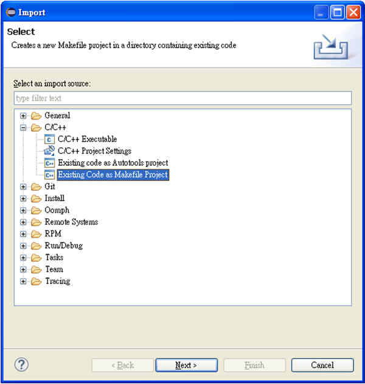365x384 pixels.
Task: Click the Cancel button
Action: tap(322, 365)
